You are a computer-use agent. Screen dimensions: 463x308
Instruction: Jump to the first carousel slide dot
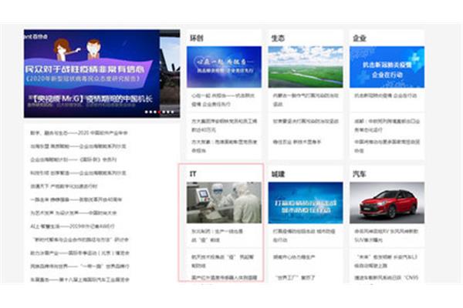point(146,112)
